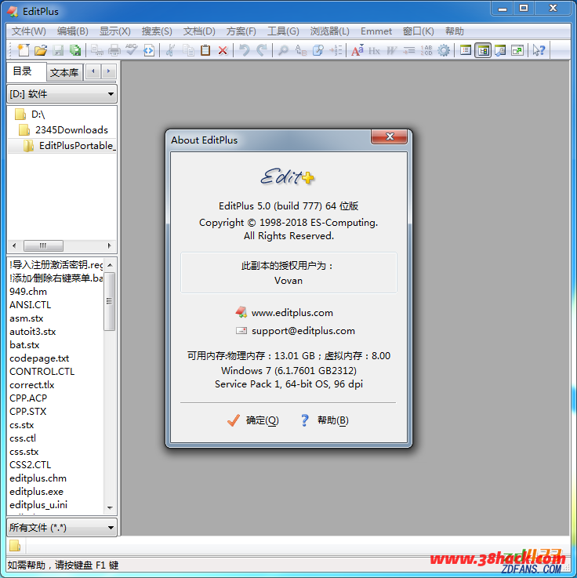577x578 pixels.
Task: Click the Go to Line icon
Action: click(x=336, y=50)
